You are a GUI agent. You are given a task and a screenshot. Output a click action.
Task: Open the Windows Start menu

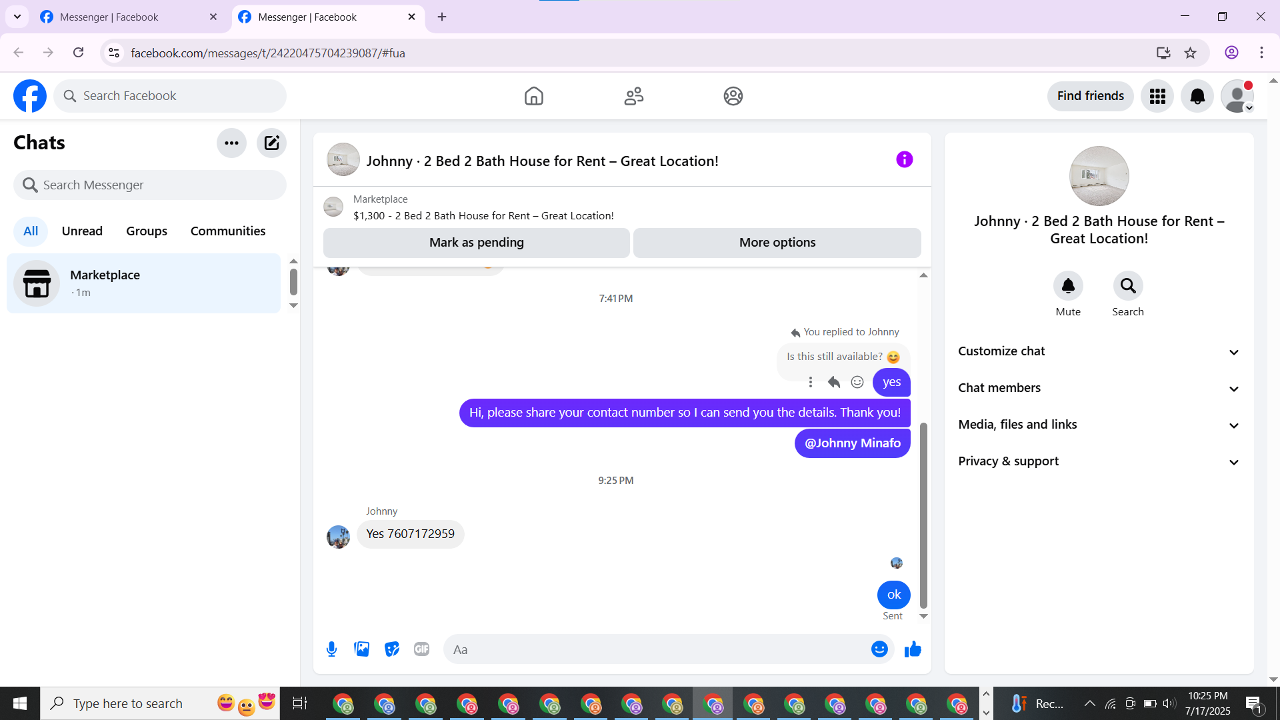20,703
